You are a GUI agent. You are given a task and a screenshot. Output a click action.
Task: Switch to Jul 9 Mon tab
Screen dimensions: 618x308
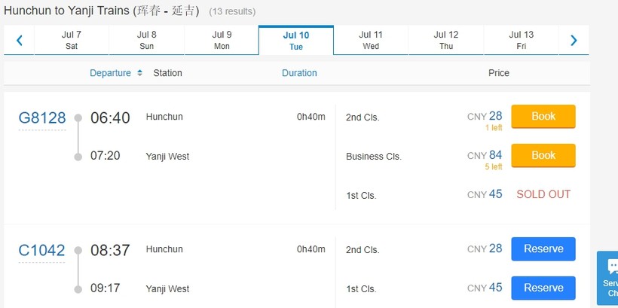pyautogui.click(x=222, y=41)
